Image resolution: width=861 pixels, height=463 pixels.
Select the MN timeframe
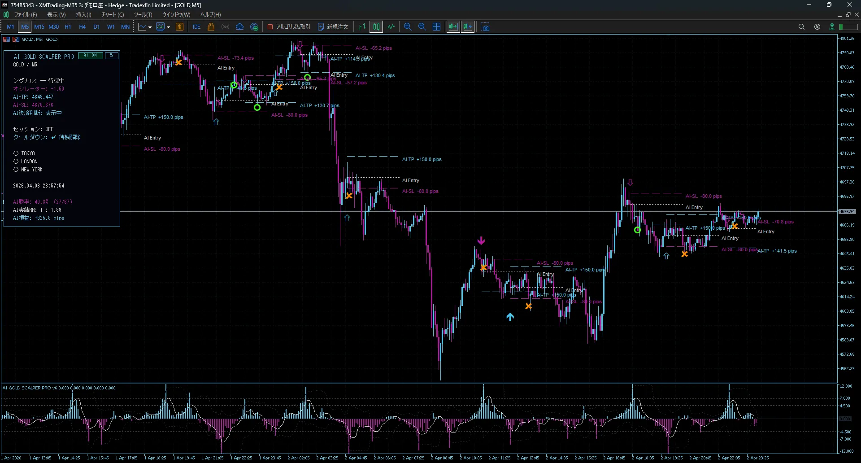coord(125,27)
